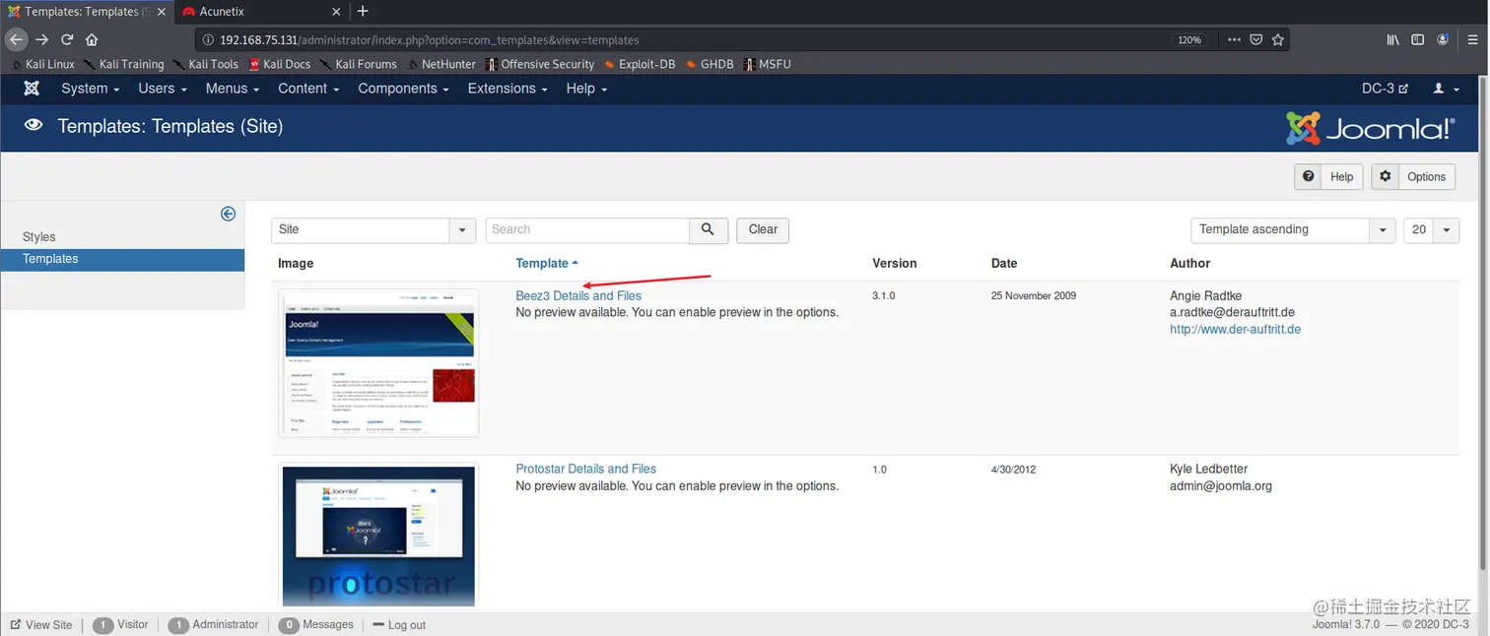
Task: Click the browser forward button
Action: tap(41, 40)
